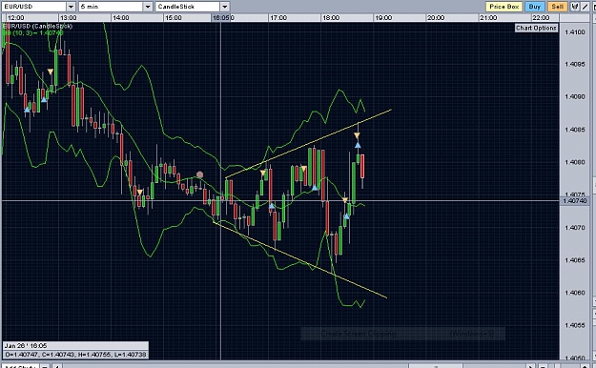The width and height of the screenshot is (596, 368).
Task: Expand the 5 min timeframe dropdown arrow
Action: (x=148, y=7)
